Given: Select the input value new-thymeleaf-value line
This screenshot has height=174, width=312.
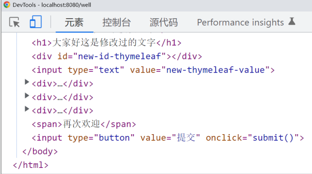Looking at the screenshot, I should click(153, 70).
